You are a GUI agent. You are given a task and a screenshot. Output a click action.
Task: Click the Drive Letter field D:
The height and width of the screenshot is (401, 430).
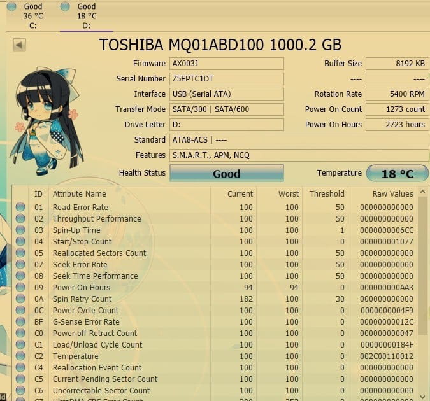pyautogui.click(x=227, y=125)
